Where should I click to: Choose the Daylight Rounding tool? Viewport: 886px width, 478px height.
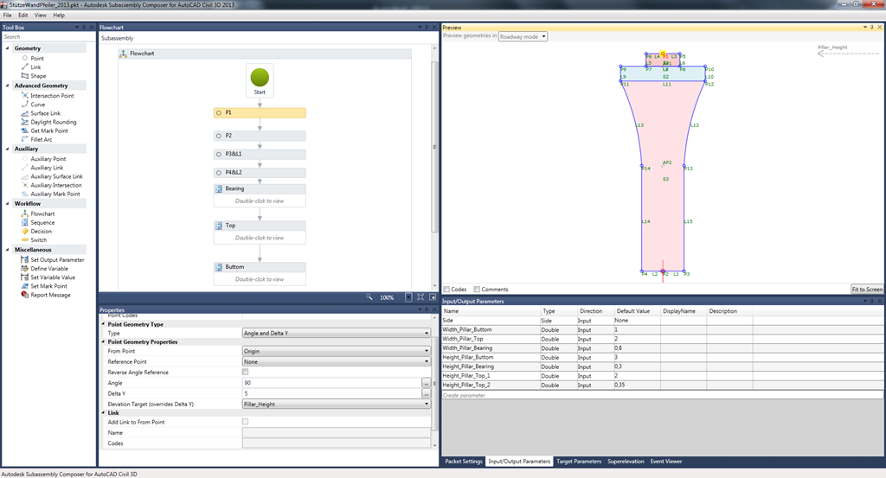[53, 122]
